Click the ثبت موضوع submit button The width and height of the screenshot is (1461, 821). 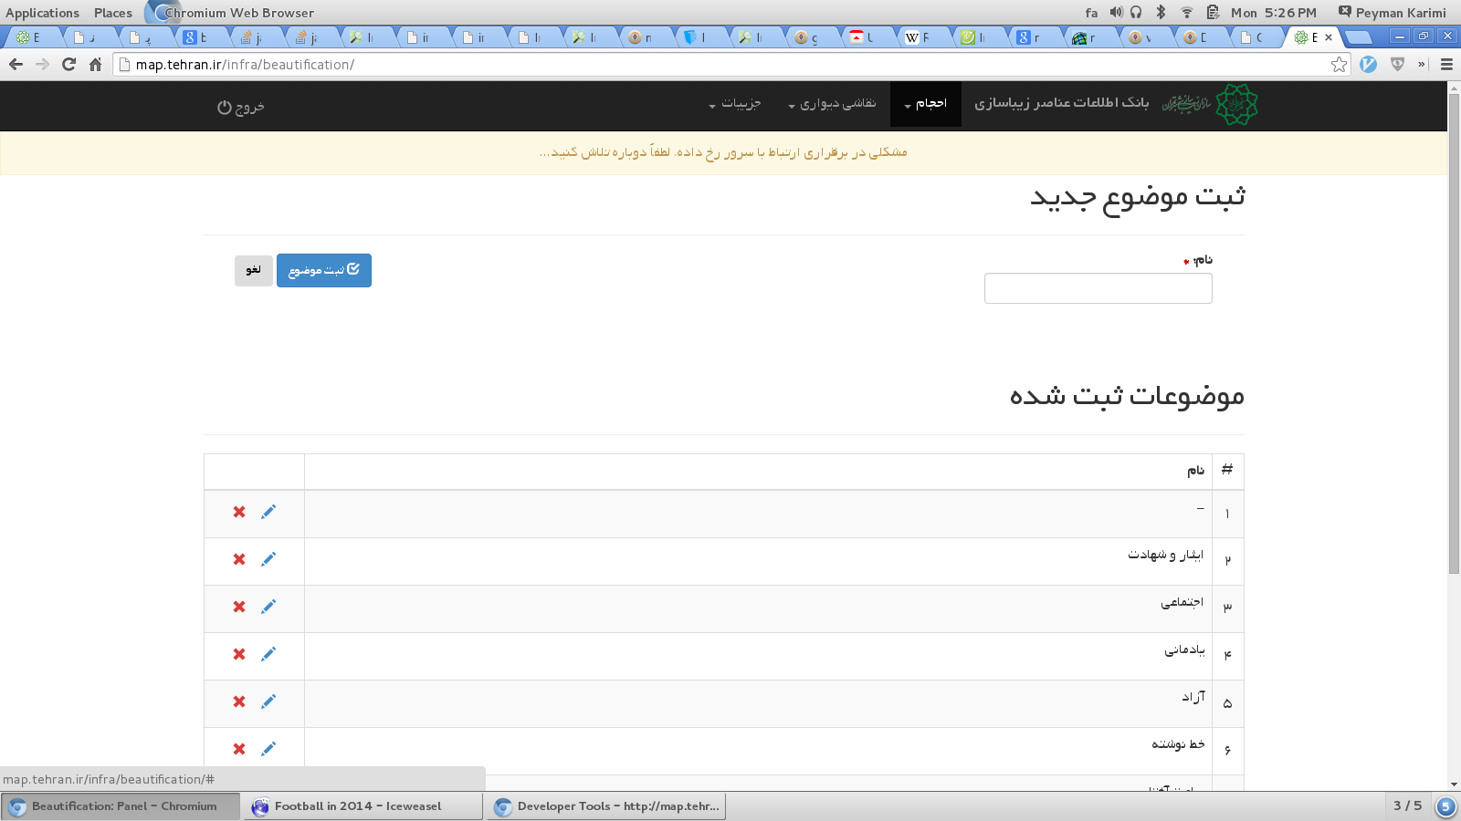coord(324,270)
